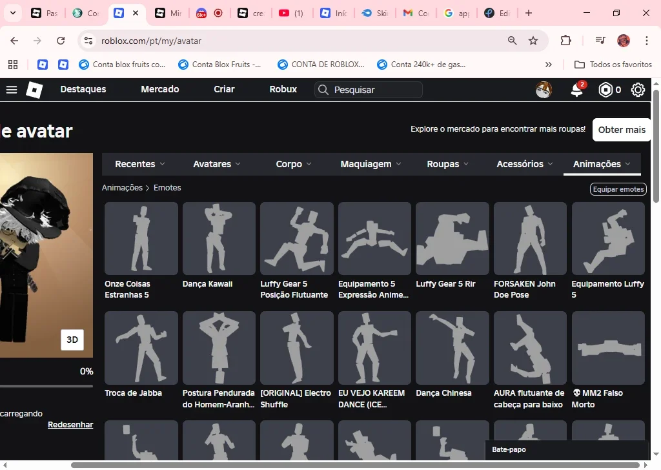This screenshot has height=470, width=661.
Task: Click the Equipar emotes button
Action: 618,189
